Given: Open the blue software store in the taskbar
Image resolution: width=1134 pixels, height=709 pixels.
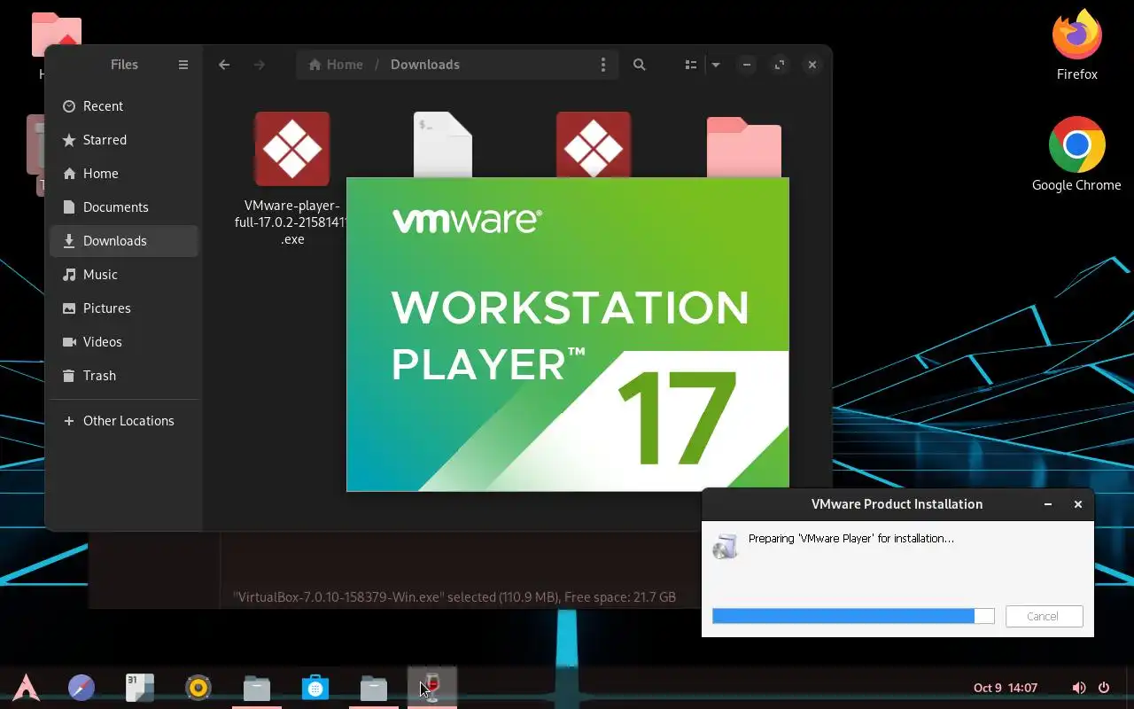Looking at the screenshot, I should pos(315,687).
